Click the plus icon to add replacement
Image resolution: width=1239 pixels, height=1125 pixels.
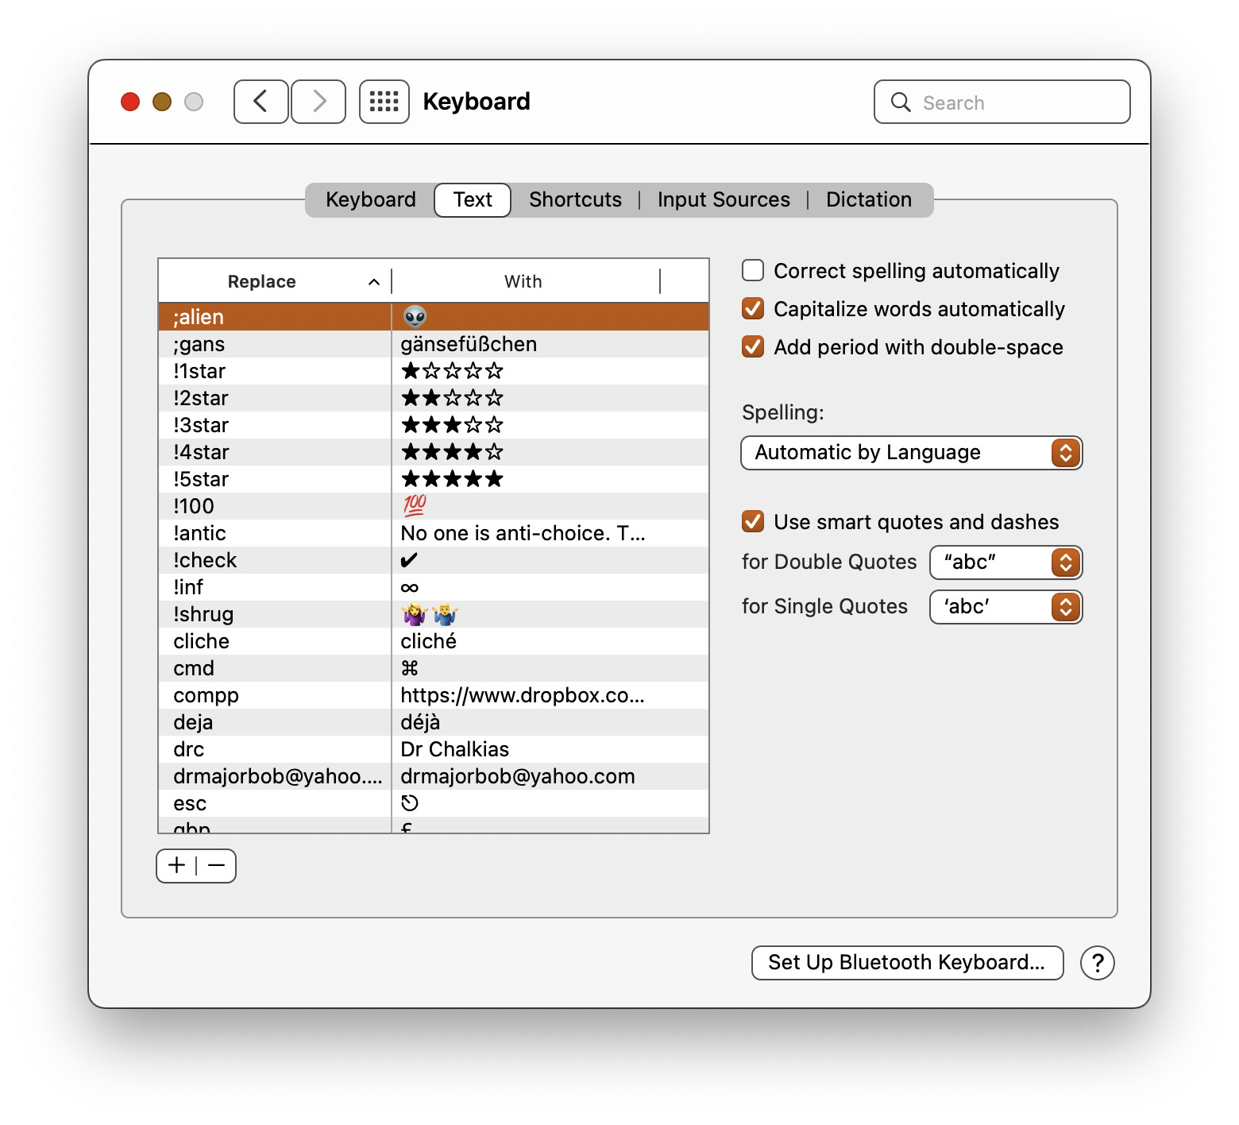point(177,866)
